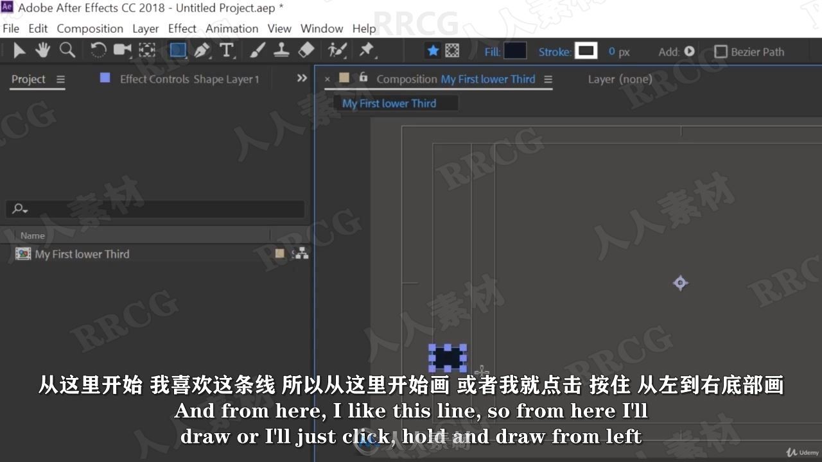Open the Fill options link
Image resolution: width=822 pixels, height=462 pixels.
pyautogui.click(x=492, y=52)
